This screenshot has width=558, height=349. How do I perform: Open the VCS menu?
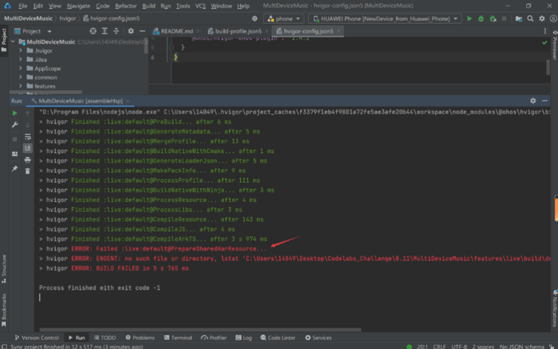(x=200, y=6)
